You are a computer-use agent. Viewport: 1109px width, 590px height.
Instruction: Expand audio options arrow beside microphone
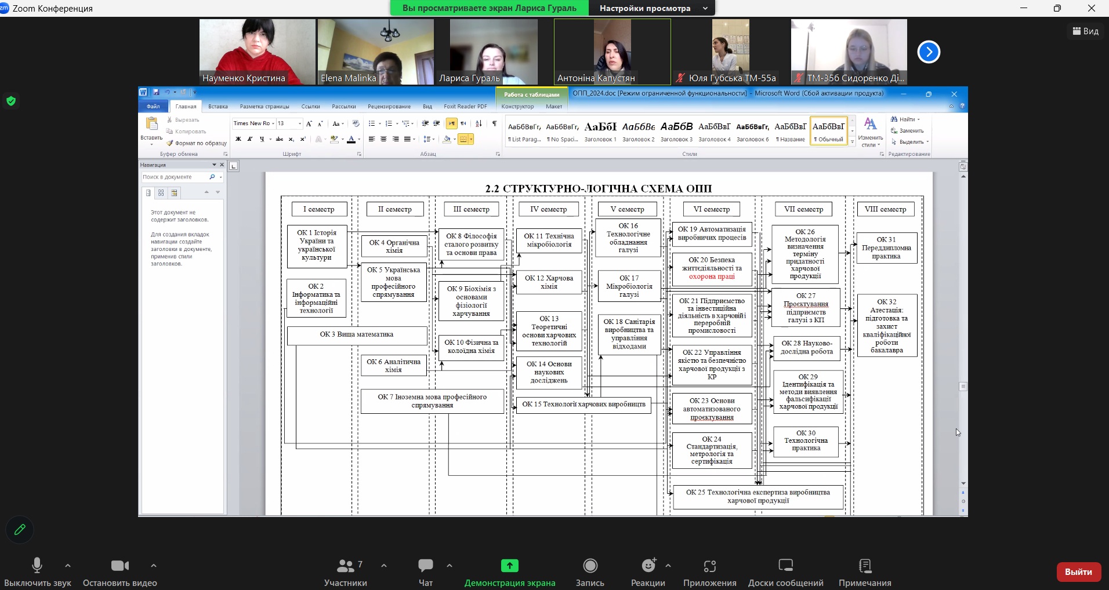[x=68, y=566]
